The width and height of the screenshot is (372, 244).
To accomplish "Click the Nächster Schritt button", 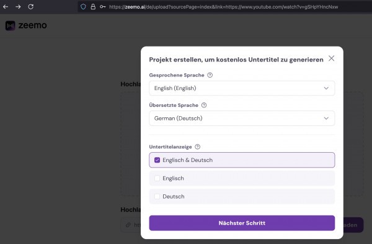I will pyautogui.click(x=242, y=223).
